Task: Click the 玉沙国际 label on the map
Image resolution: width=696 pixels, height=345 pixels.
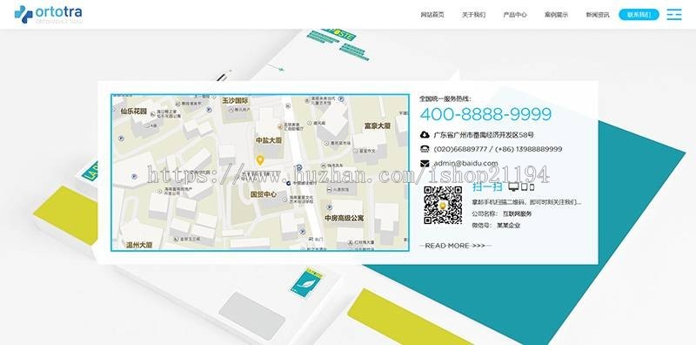Action: point(235,100)
